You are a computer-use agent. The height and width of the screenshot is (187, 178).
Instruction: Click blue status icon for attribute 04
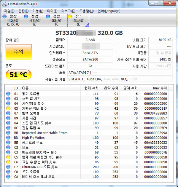[8, 103]
